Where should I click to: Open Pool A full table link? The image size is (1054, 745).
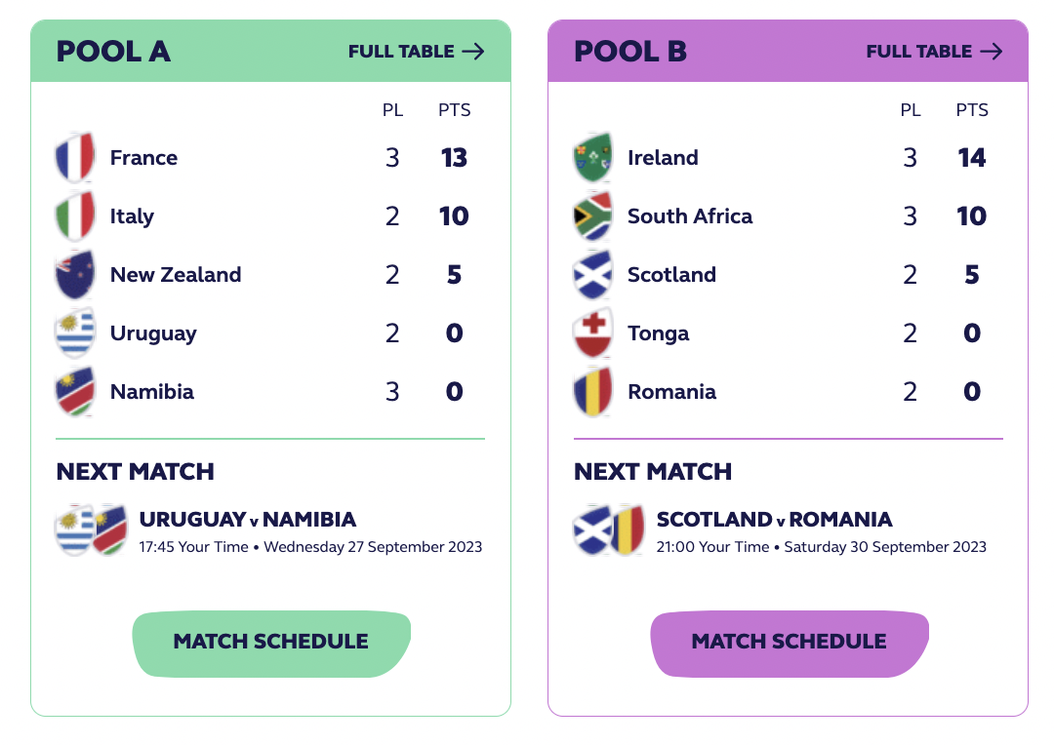coord(416,52)
